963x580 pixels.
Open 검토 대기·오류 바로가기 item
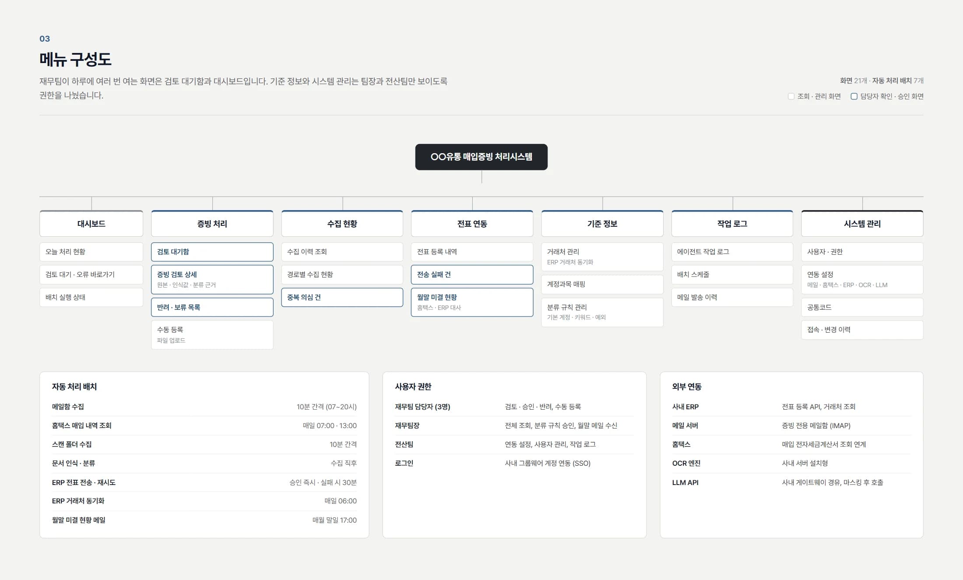[x=91, y=274]
